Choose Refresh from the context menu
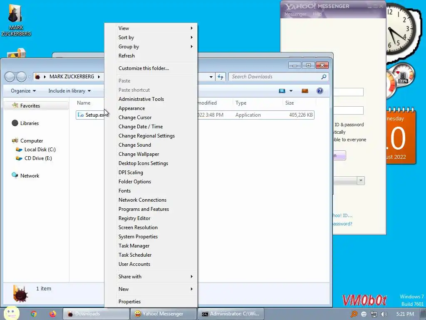The image size is (426, 320). [151, 55]
